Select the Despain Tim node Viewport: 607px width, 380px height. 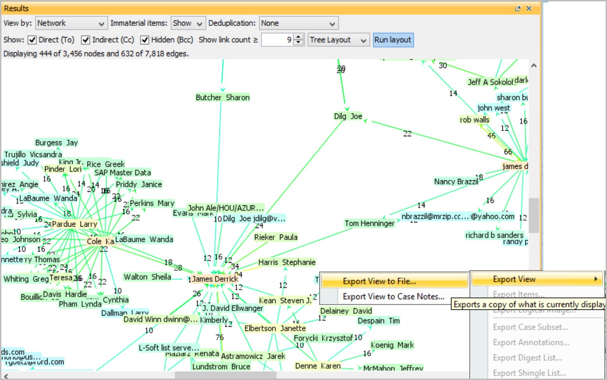tap(379, 321)
